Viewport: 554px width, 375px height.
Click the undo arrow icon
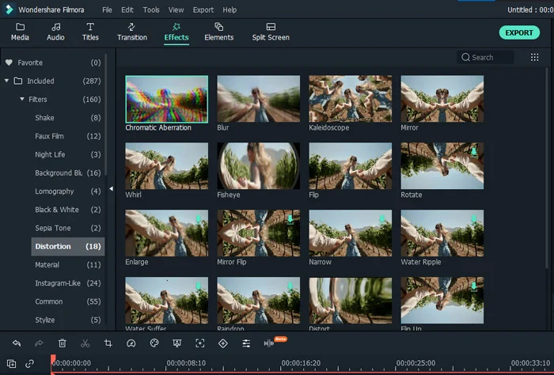17,343
